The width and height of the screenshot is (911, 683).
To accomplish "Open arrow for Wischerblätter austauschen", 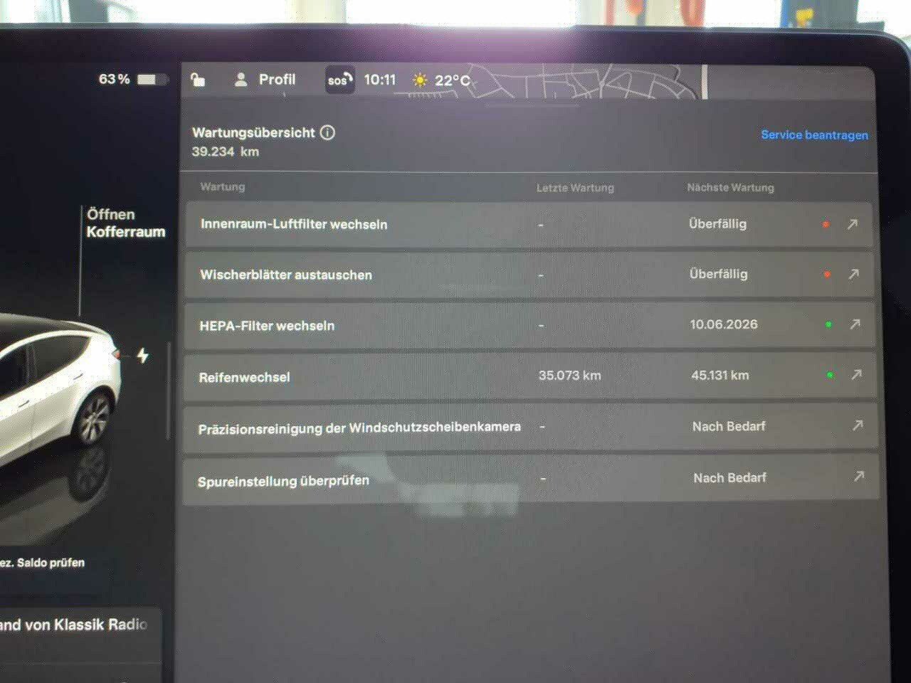I will click(853, 274).
